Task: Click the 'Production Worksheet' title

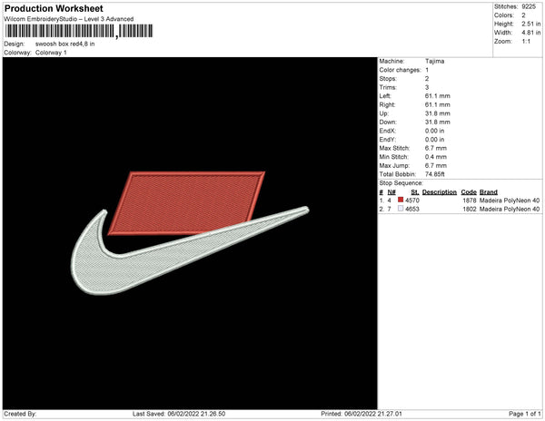Action: tap(54, 9)
